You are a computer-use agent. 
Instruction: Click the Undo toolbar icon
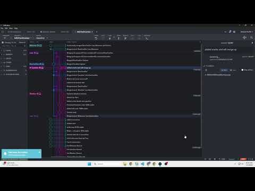click(96, 38)
